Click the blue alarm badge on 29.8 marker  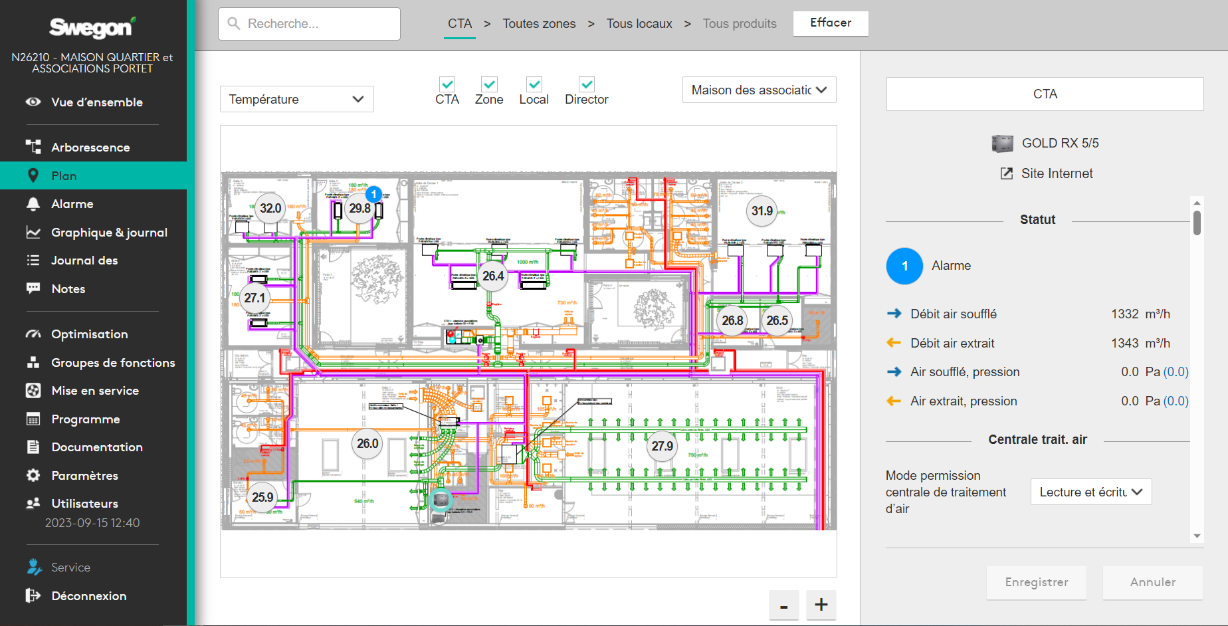[x=374, y=194]
